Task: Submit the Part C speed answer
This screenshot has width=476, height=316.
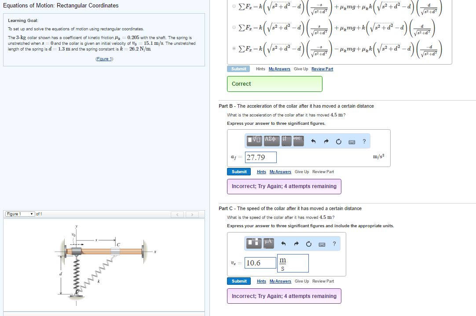Action: click(x=238, y=281)
